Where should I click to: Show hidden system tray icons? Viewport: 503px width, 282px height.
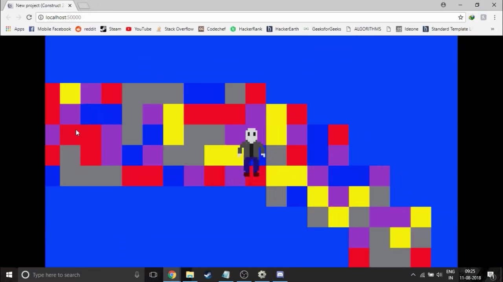point(413,275)
